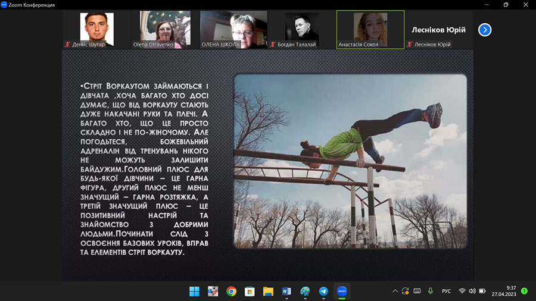Switch input language via РУС indicator

(446, 291)
